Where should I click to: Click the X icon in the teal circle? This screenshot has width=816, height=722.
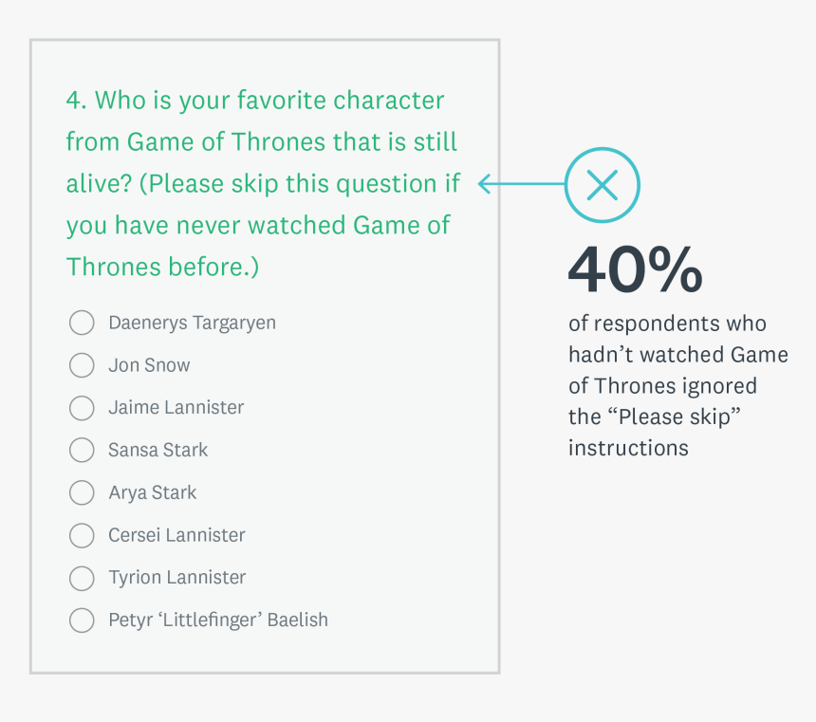(x=603, y=185)
